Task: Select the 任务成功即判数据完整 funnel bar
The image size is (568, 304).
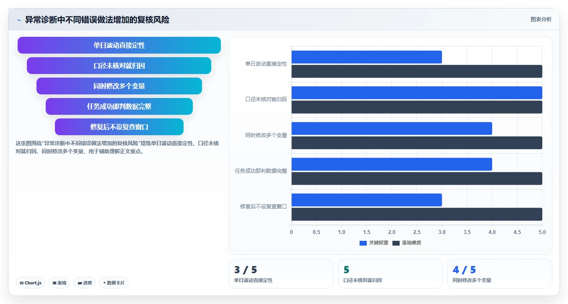Action: coord(119,106)
